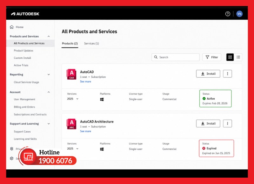Select All Products and Services in sidebar
The width and height of the screenshot is (254, 184).
tap(30, 43)
